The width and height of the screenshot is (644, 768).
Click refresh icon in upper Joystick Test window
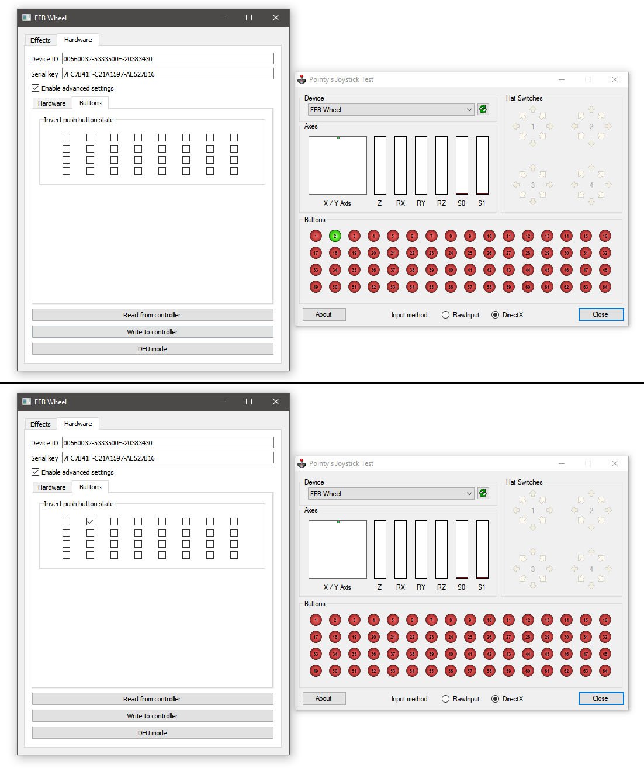(483, 110)
